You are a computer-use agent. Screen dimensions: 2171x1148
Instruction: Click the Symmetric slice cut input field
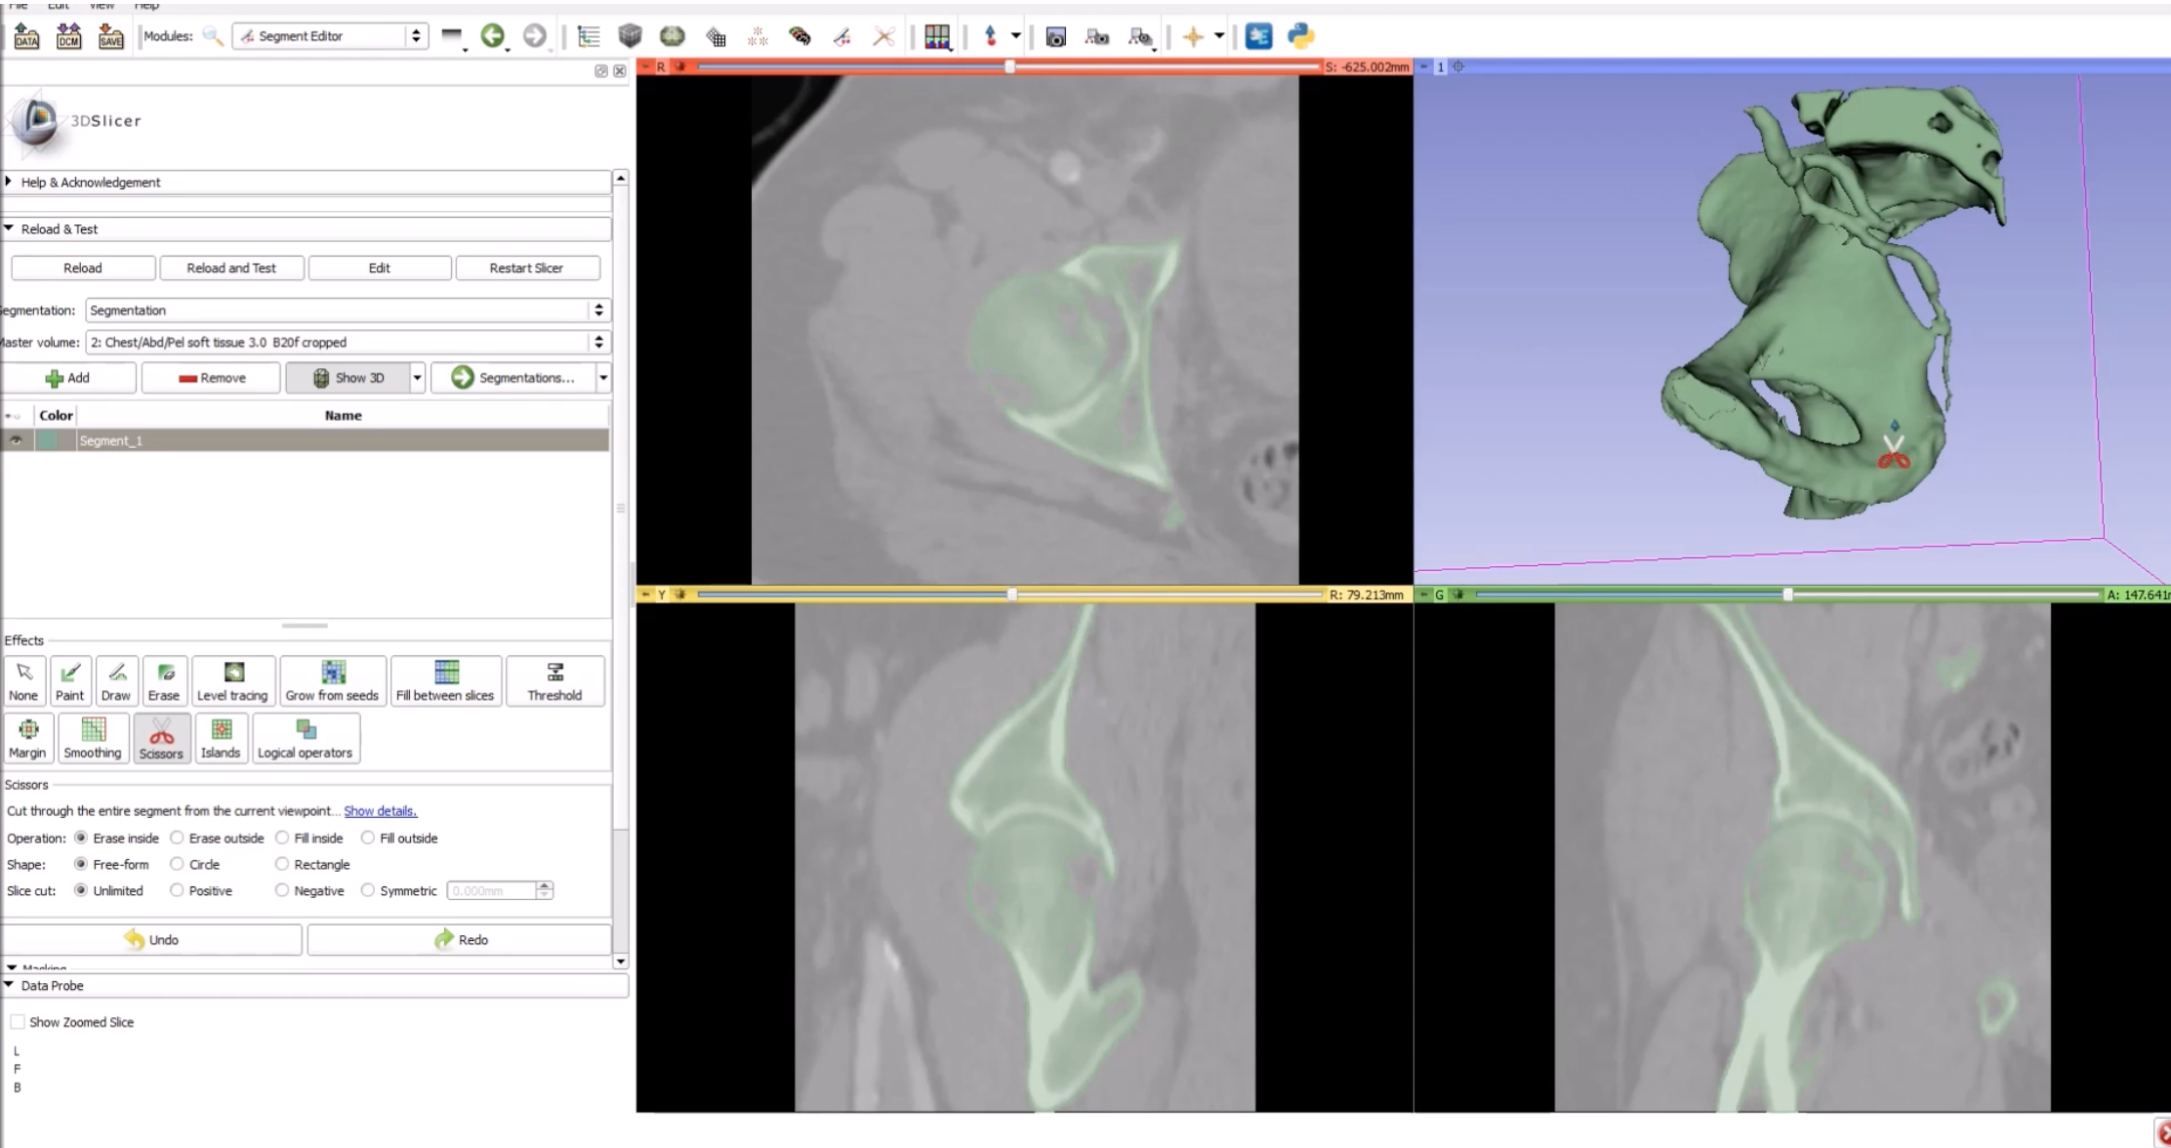[491, 890]
